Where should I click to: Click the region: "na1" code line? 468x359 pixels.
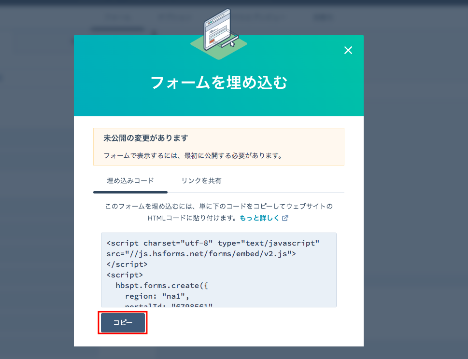157,296
